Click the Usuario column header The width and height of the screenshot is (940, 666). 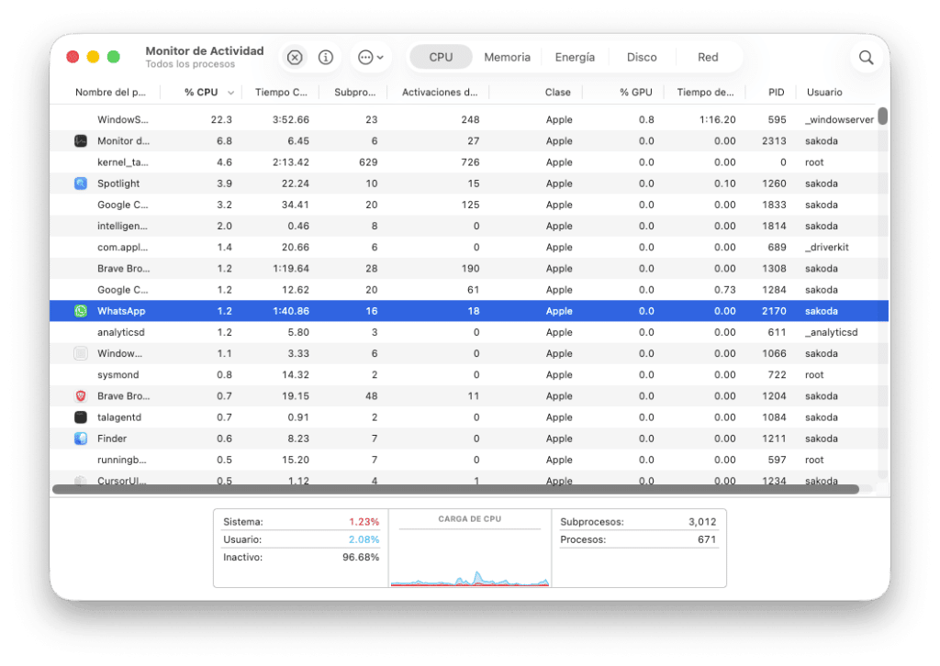(824, 92)
